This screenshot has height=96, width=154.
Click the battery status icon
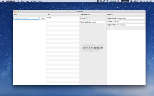[x=113, y=1]
